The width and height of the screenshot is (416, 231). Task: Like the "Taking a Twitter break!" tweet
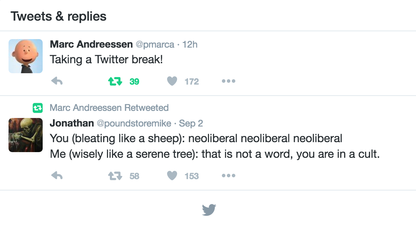[x=172, y=81]
